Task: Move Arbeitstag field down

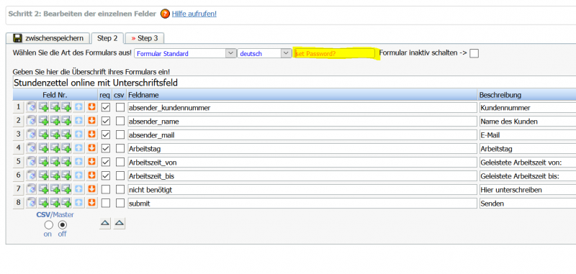Action: coord(92,148)
